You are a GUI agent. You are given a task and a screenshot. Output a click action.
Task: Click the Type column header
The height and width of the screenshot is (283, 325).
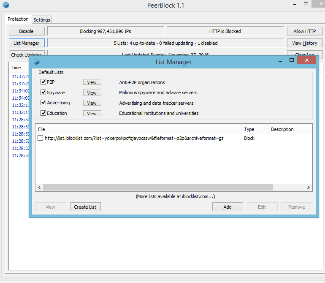255,129
